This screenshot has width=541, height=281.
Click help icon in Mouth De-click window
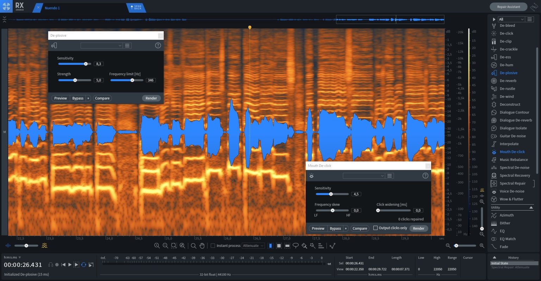point(425,176)
